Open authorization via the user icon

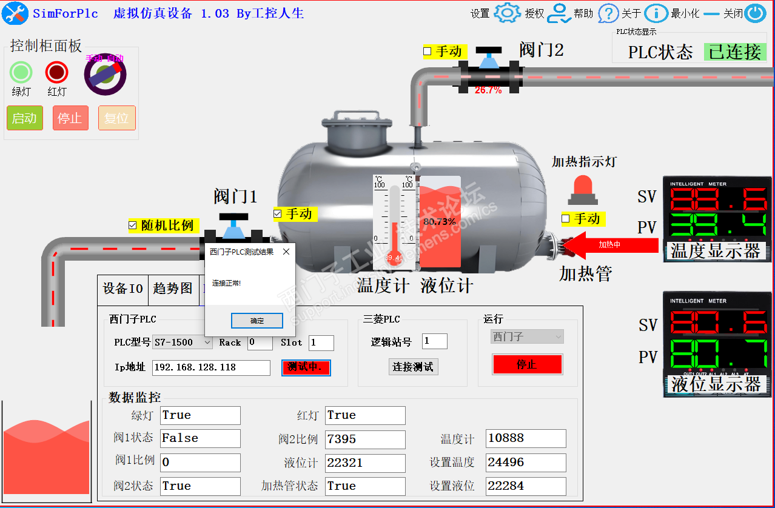(x=559, y=13)
